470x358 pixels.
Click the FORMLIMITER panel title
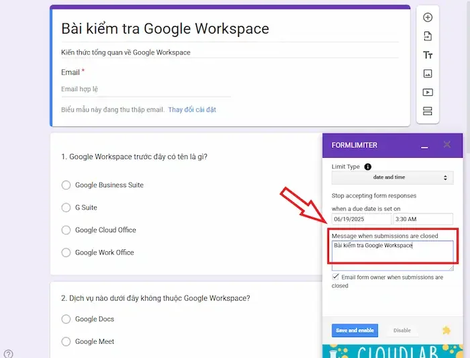point(355,146)
